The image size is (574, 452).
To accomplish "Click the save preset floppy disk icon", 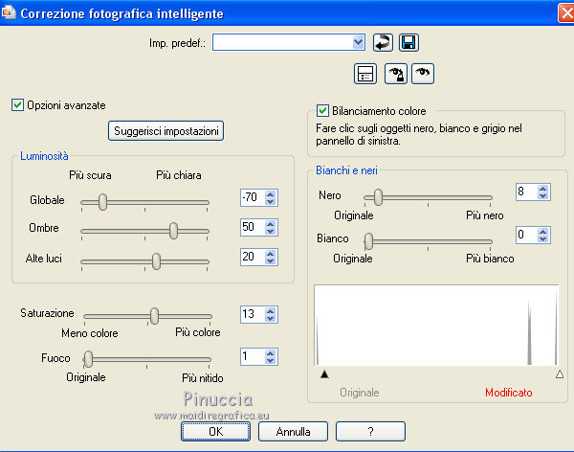I will click(408, 42).
